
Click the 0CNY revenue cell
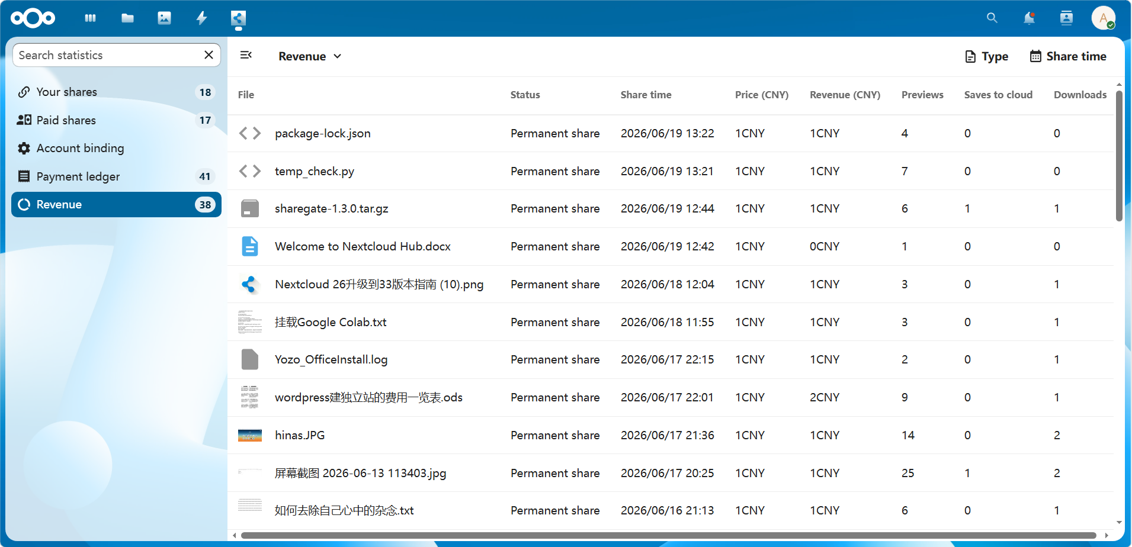tap(825, 246)
